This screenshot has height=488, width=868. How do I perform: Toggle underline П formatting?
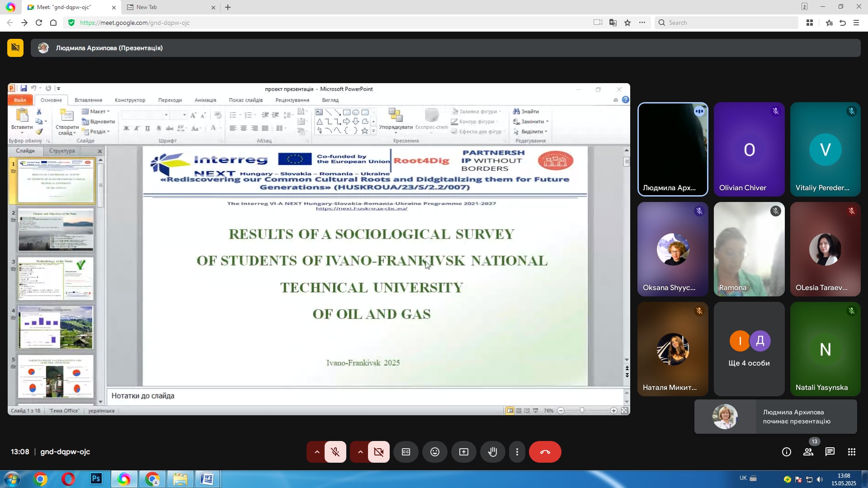(147, 128)
